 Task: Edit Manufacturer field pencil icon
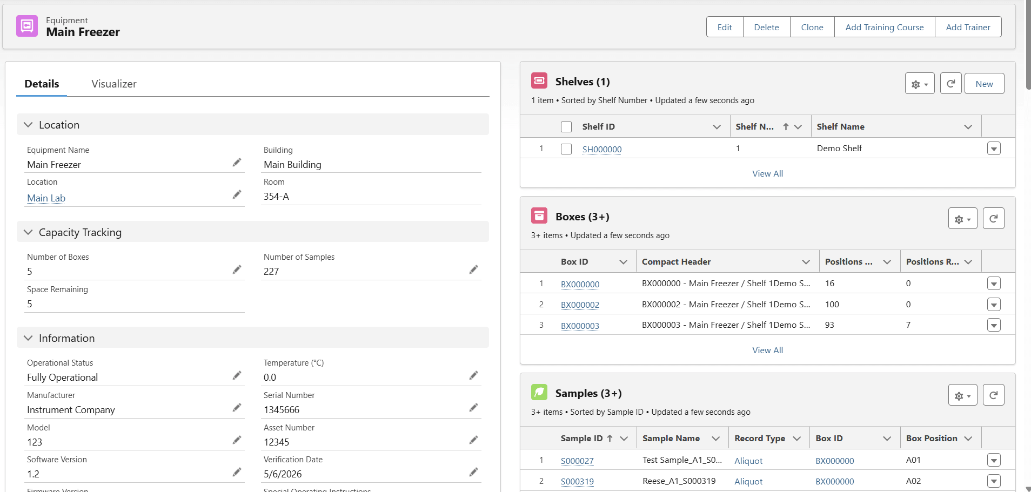coord(237,408)
